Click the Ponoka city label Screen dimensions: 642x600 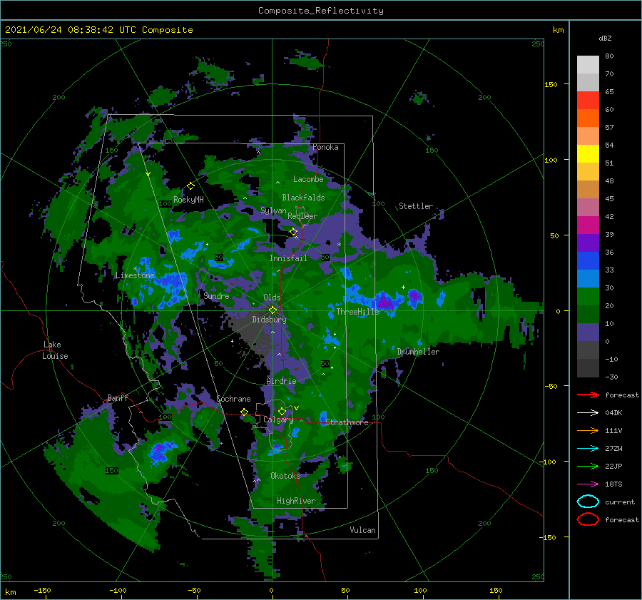click(x=325, y=147)
